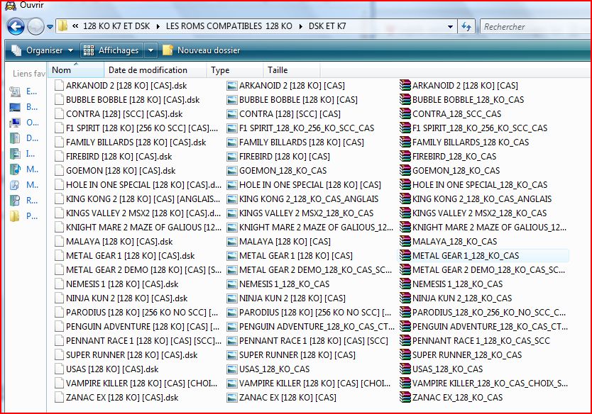
Task: Click the 'DSK ET K7' breadcrumb segment
Action: 327,26
